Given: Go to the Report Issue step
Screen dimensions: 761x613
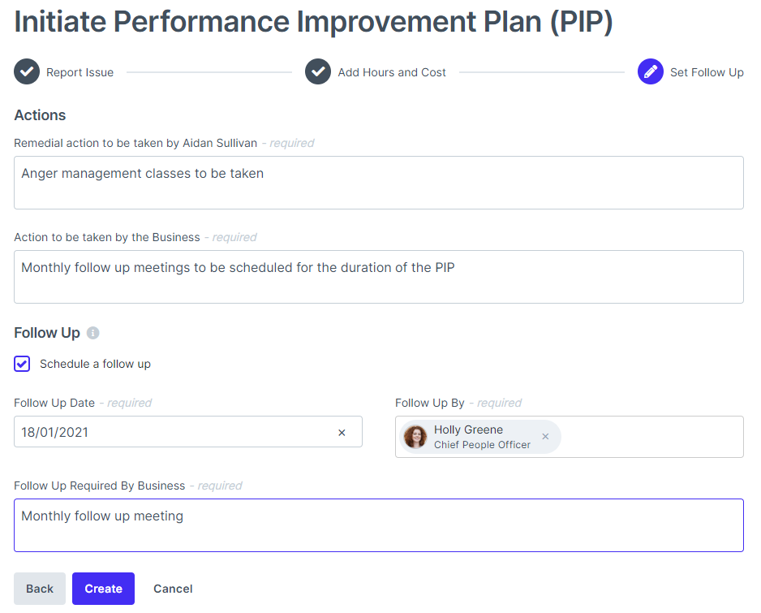Looking at the screenshot, I should click(80, 72).
